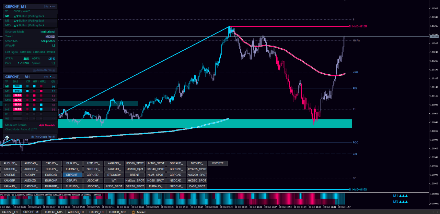Load the XAGUSD_ symbol button
Viewport: 440px width, 214px height.
(114, 163)
